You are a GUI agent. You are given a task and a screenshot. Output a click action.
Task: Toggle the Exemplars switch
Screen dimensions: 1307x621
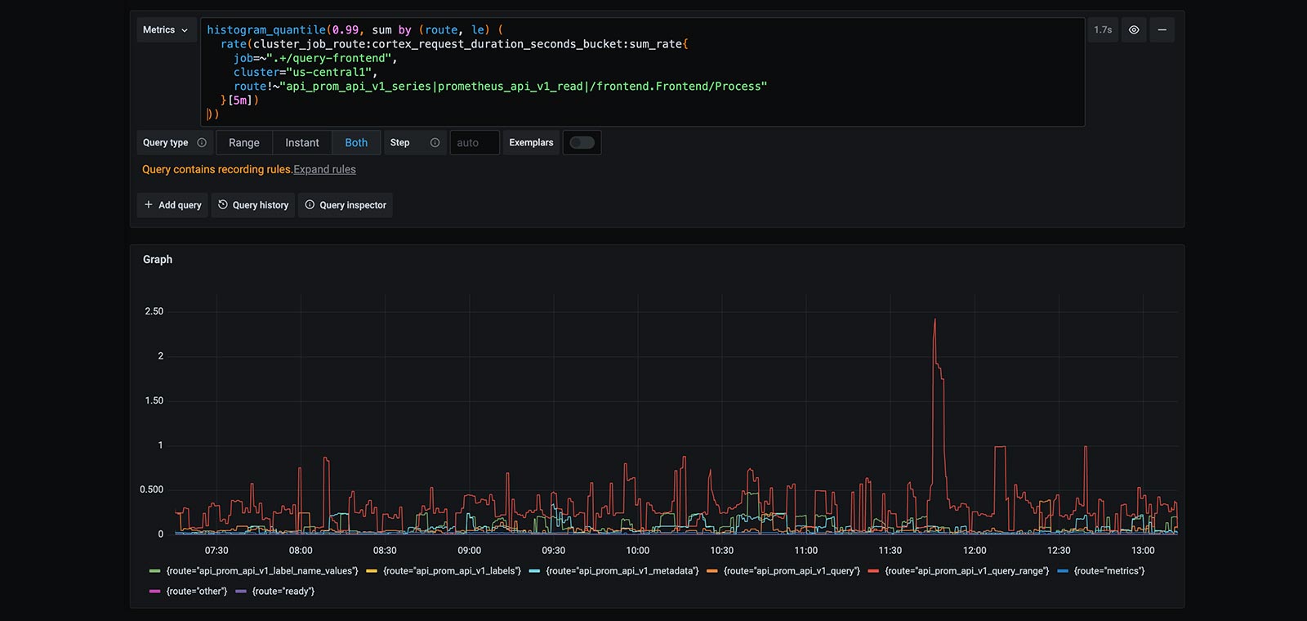[582, 143]
